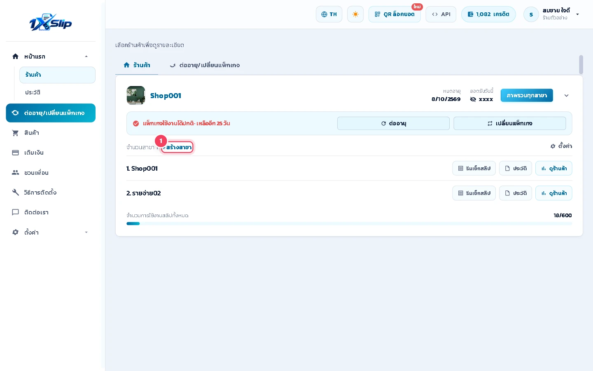
Task: Click the ต่ออายุ renew button
Action: click(393, 123)
